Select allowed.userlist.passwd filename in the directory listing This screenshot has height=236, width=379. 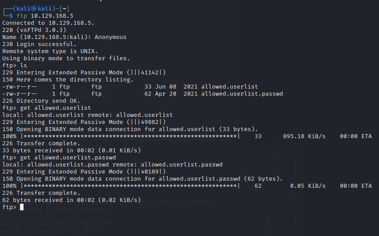click(242, 94)
